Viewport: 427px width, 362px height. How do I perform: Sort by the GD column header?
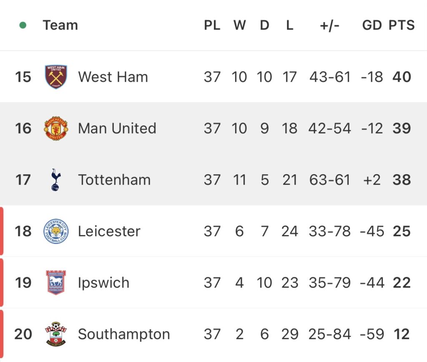point(372,25)
